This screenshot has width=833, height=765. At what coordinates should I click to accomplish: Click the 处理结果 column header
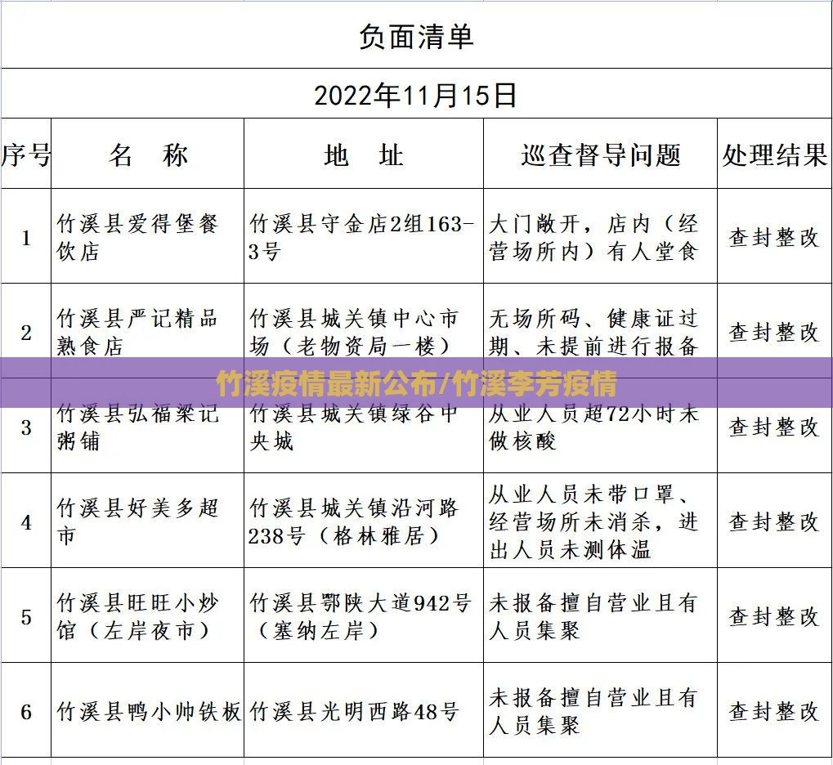click(775, 154)
